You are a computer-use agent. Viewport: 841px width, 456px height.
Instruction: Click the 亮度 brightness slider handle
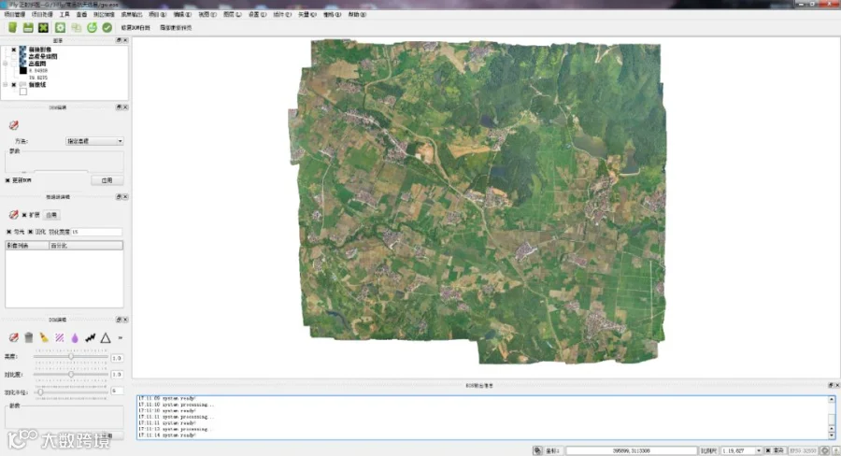(71, 357)
